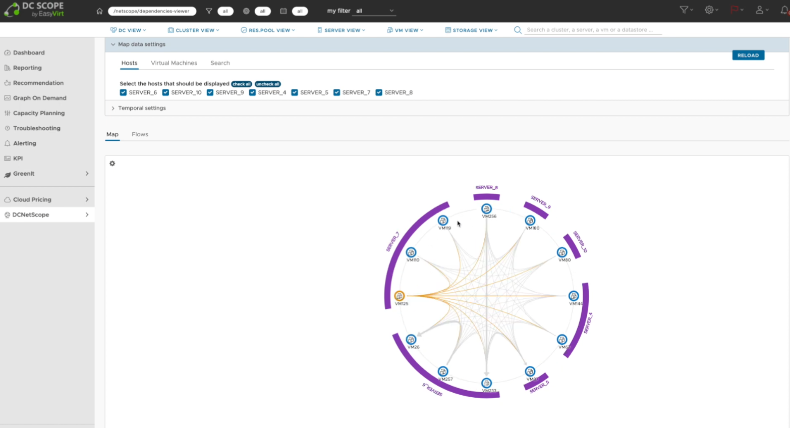This screenshot has height=428, width=790.
Task: Click the home icon in top bar
Action: (x=99, y=11)
